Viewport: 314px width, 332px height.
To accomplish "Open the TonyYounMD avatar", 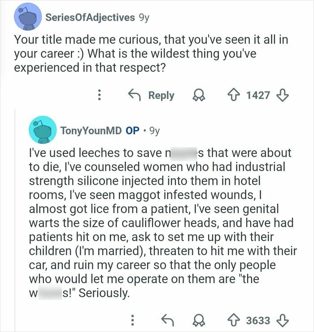I will [x=41, y=131].
